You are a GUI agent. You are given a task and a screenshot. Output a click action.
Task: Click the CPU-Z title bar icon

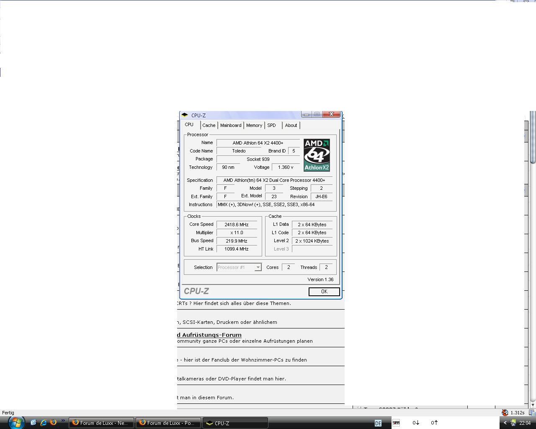pos(185,115)
